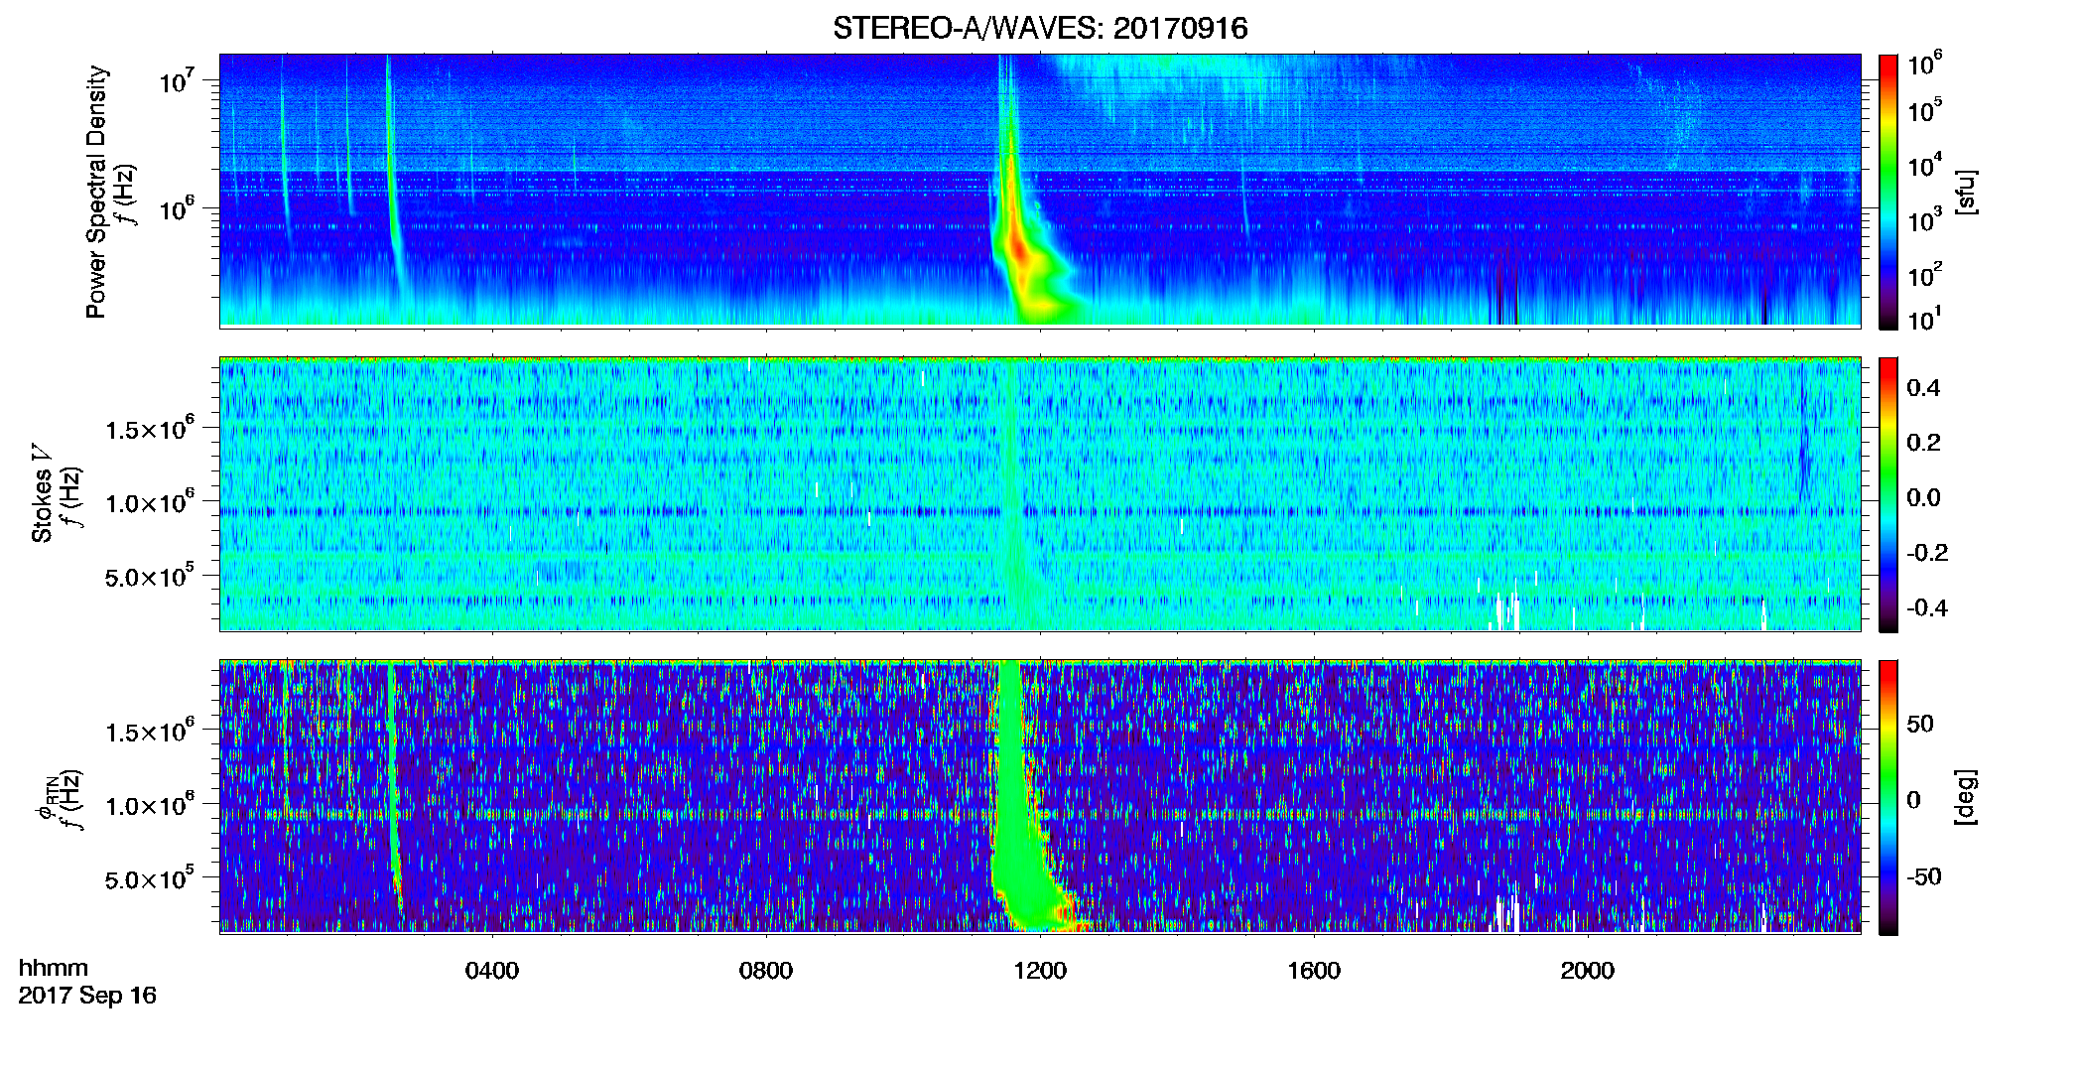Click the [sfu] units label
This screenshot has width=2080, height=1072.
pos(1965,192)
